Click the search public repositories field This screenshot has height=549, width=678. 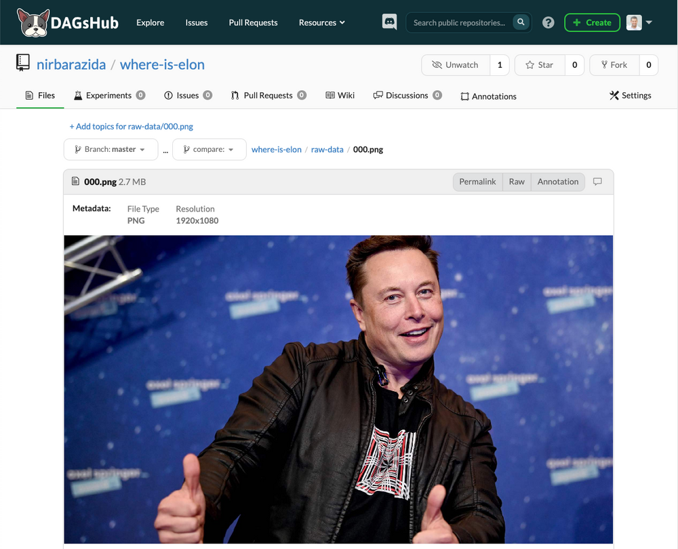click(x=459, y=22)
